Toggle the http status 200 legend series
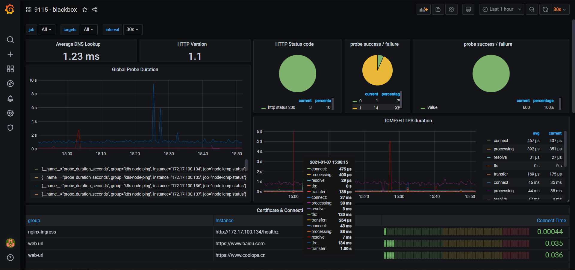575x270 pixels. pos(281,107)
